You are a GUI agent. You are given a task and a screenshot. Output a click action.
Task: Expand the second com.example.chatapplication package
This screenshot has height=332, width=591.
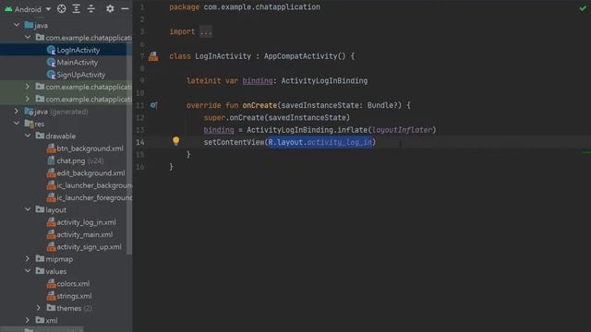coord(28,87)
